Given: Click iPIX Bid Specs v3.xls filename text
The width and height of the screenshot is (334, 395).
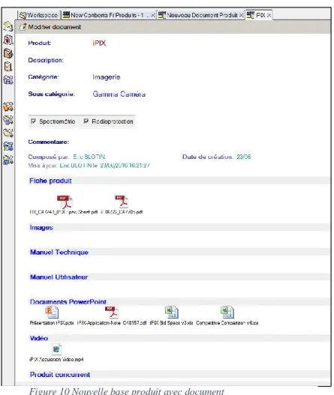Looking at the screenshot, I should click(x=171, y=323).
